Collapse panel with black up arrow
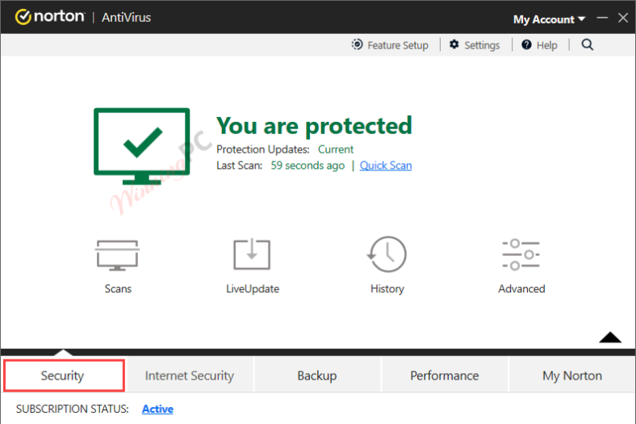Screen dimensions: 636x424 tap(610, 337)
